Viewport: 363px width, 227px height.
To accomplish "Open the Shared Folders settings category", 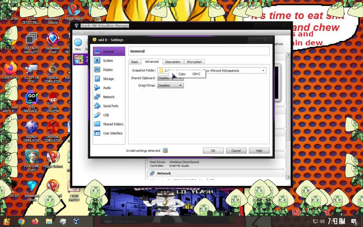I will (109, 124).
